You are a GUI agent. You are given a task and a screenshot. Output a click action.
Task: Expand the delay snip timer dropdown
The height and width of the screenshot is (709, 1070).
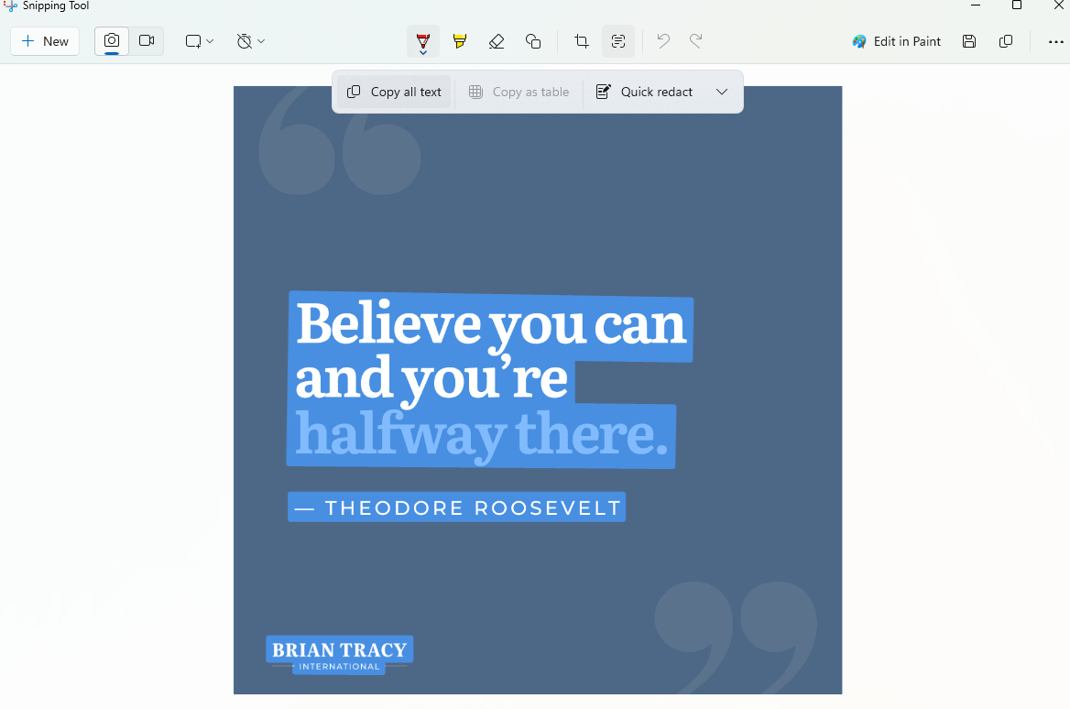[x=250, y=41]
